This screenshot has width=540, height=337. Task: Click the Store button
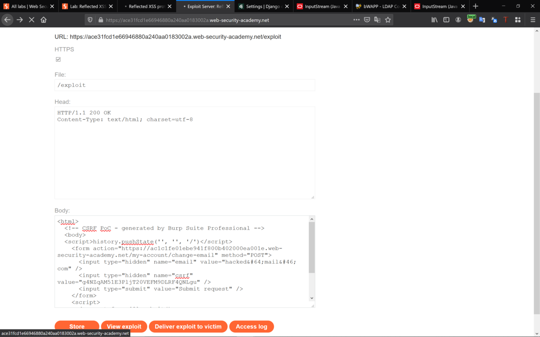tap(77, 327)
